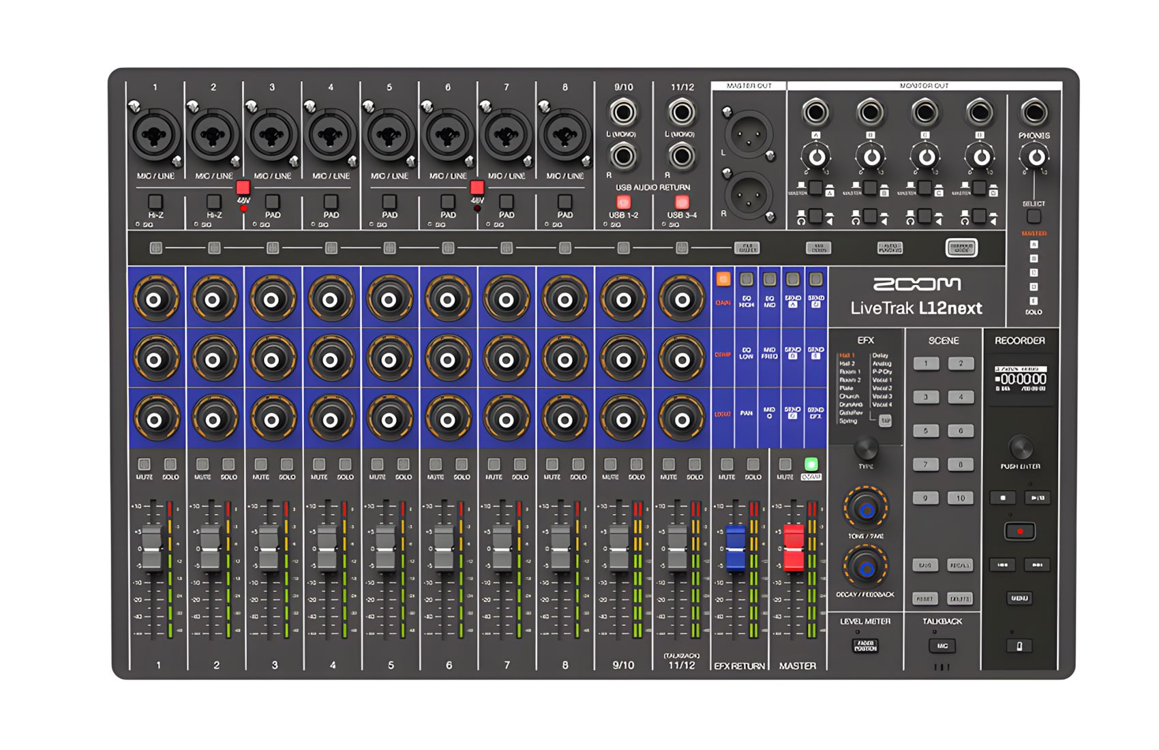Viewport: 1159px width, 750px height.
Task: Click the MONITOR OUT D volume knob
Action: click(x=980, y=157)
